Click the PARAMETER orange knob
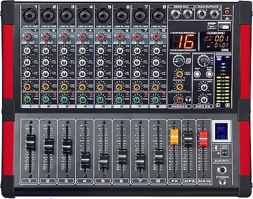Viewport: 253px width, 199px height. [180, 87]
